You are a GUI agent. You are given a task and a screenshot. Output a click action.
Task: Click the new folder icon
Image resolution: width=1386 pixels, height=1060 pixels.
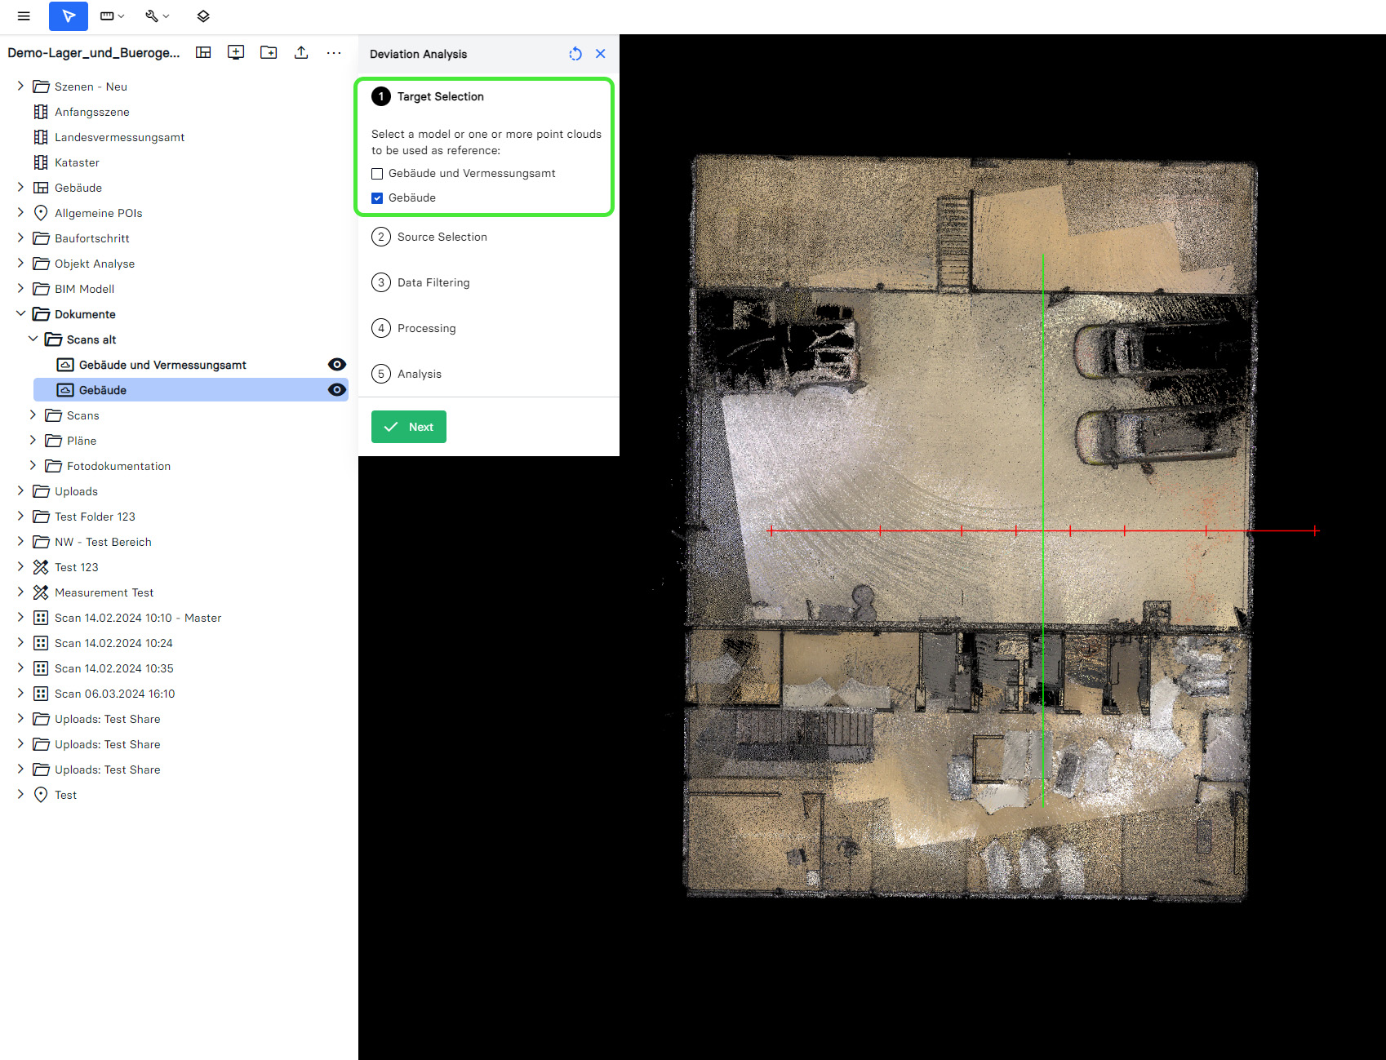[269, 53]
